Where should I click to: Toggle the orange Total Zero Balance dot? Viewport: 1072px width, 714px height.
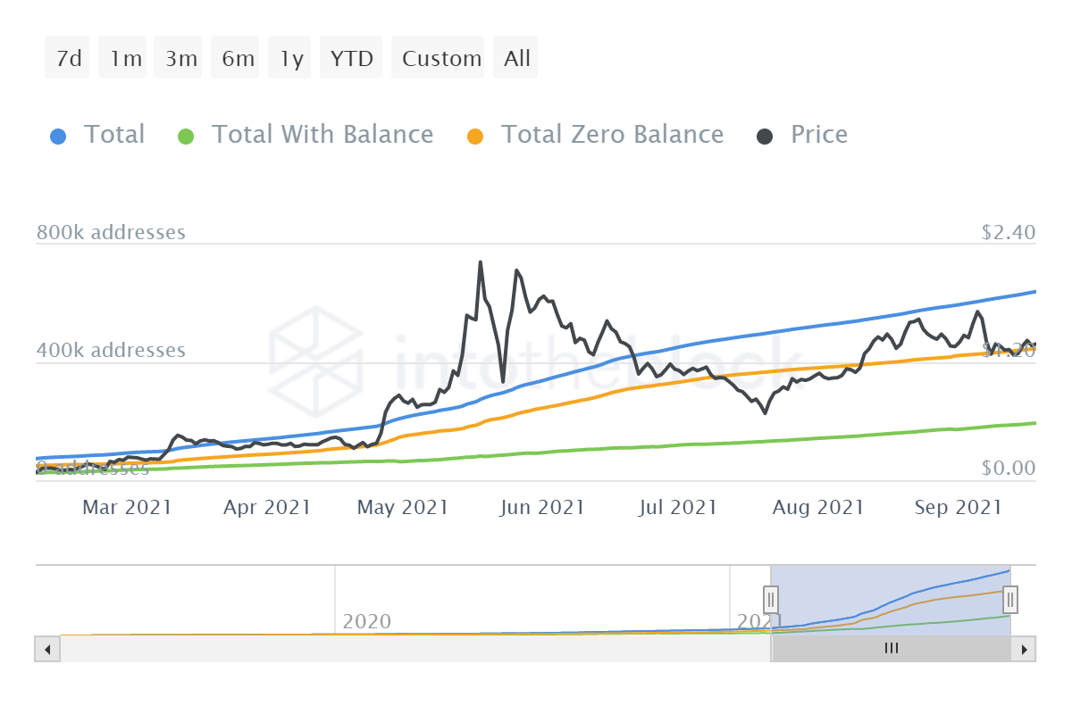click(474, 137)
